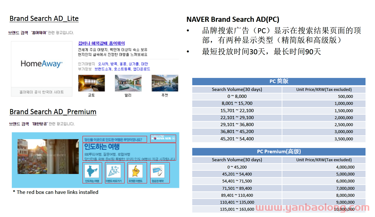Click the "36,801 ~ 45,200" cell
The width and height of the screenshot is (375, 217).
tap(237, 131)
